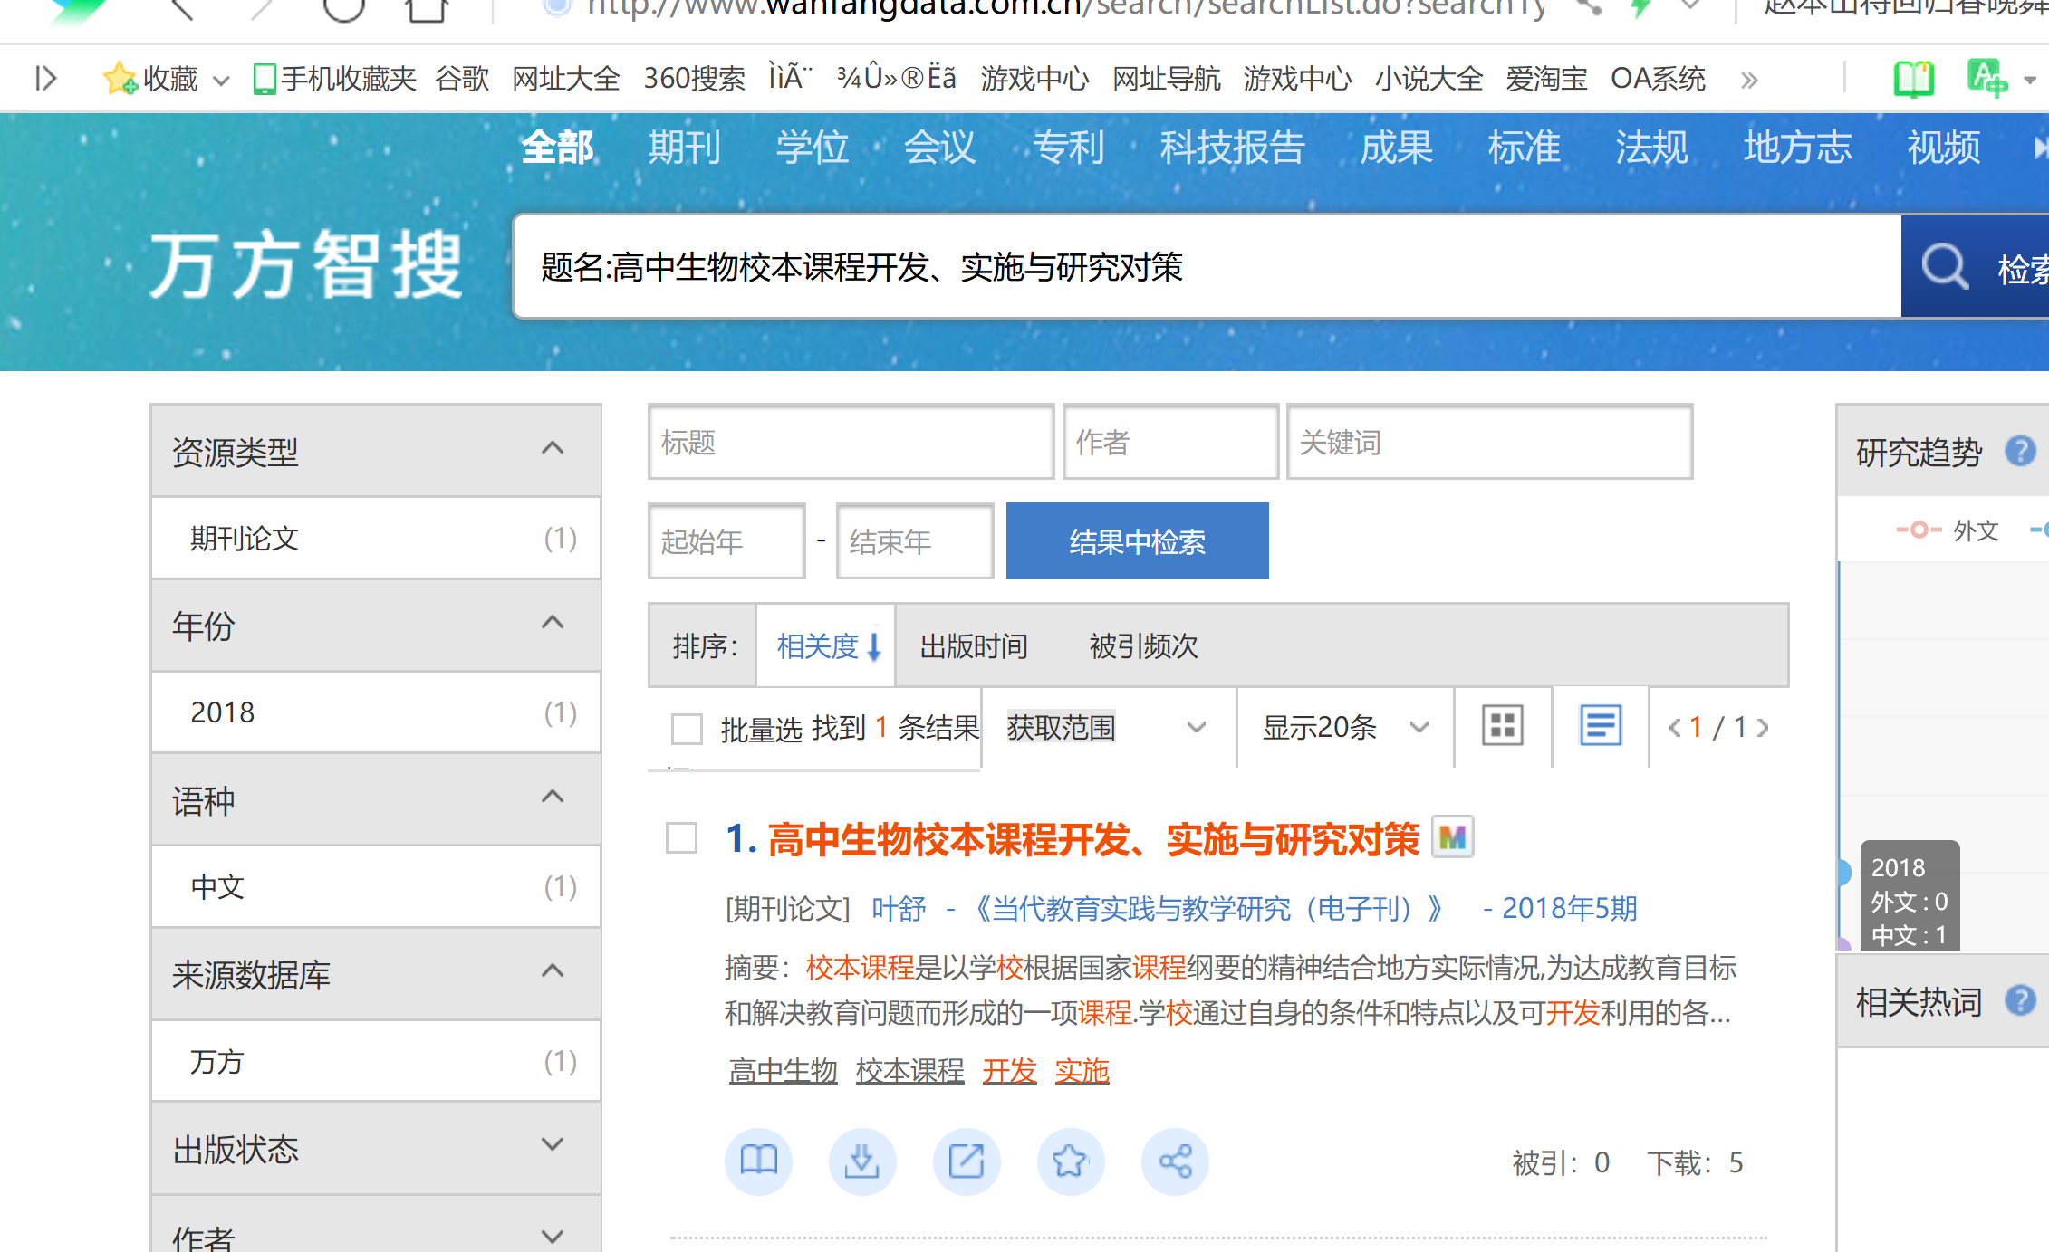The height and width of the screenshot is (1252, 2049).
Task: Toggle 外文 legend in research trend chart
Action: point(1948,530)
